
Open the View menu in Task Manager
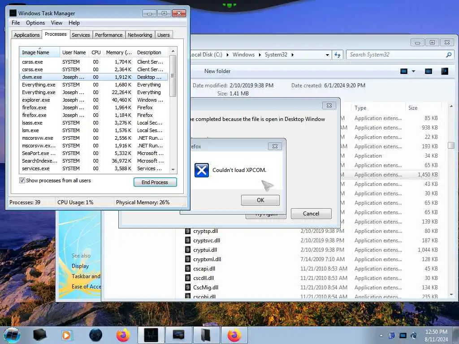click(x=56, y=23)
